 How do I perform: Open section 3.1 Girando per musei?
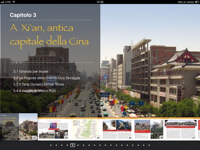tap(31, 72)
